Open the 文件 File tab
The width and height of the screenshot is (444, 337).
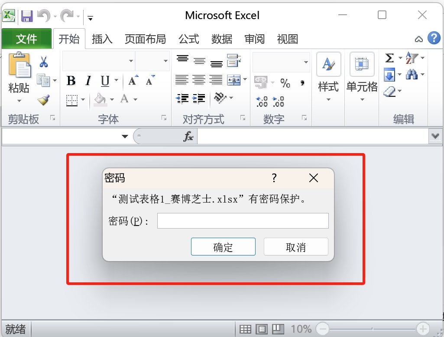(26, 39)
